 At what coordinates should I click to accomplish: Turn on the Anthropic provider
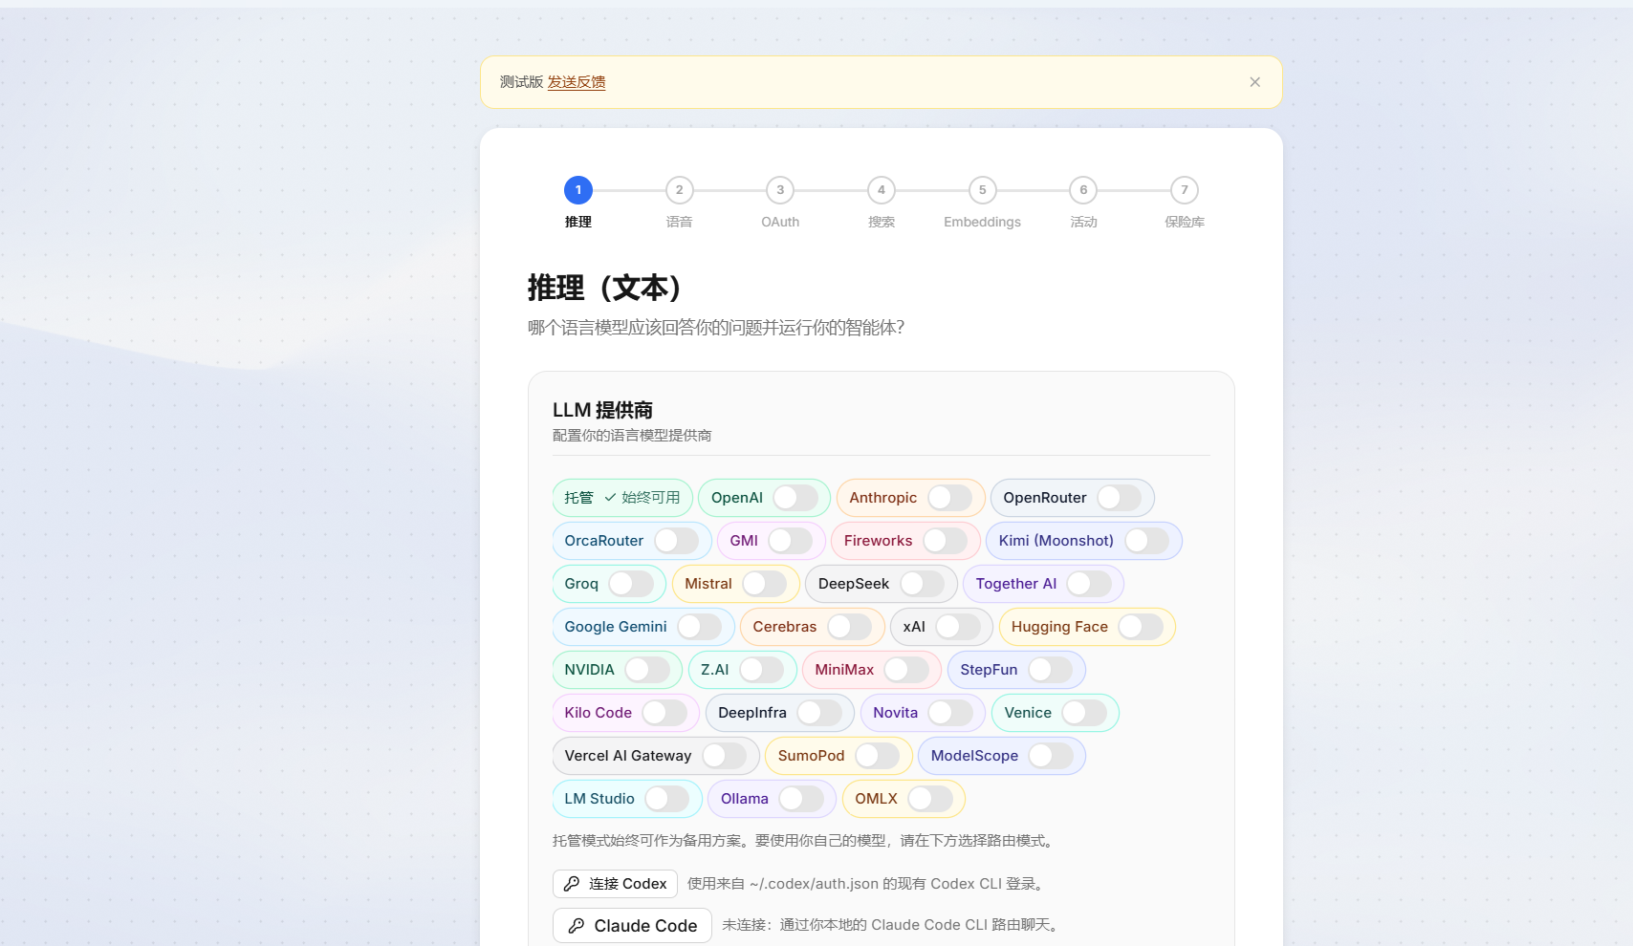[950, 498]
